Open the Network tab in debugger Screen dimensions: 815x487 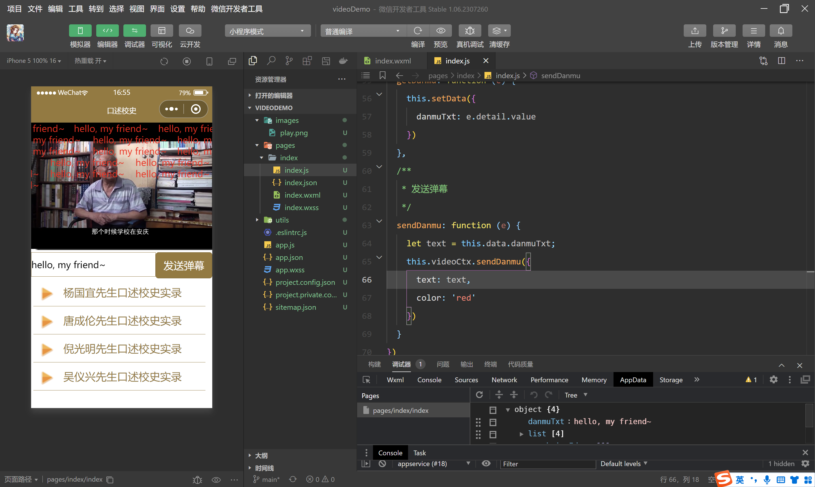504,380
